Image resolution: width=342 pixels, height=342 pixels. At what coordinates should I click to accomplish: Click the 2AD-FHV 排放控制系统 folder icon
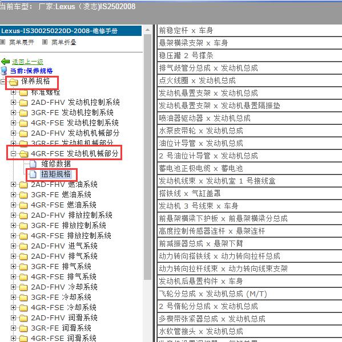pos(23,215)
